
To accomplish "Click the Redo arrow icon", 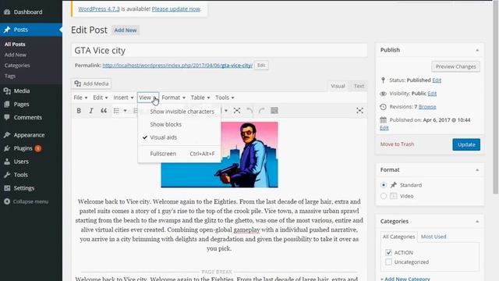I will click(262, 111).
